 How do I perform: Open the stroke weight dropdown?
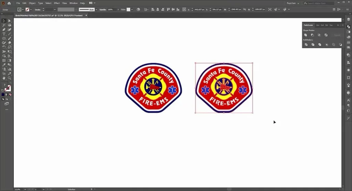coord(55,9)
